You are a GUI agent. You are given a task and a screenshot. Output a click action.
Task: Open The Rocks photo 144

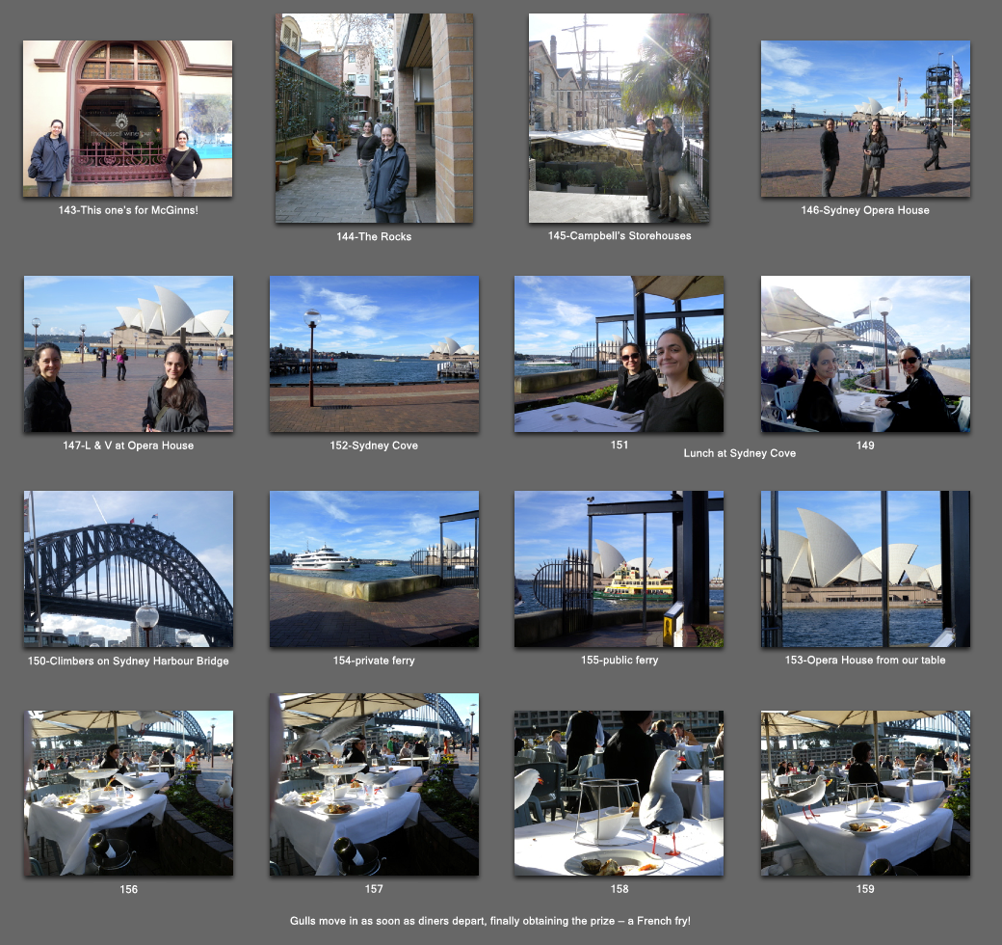374,119
